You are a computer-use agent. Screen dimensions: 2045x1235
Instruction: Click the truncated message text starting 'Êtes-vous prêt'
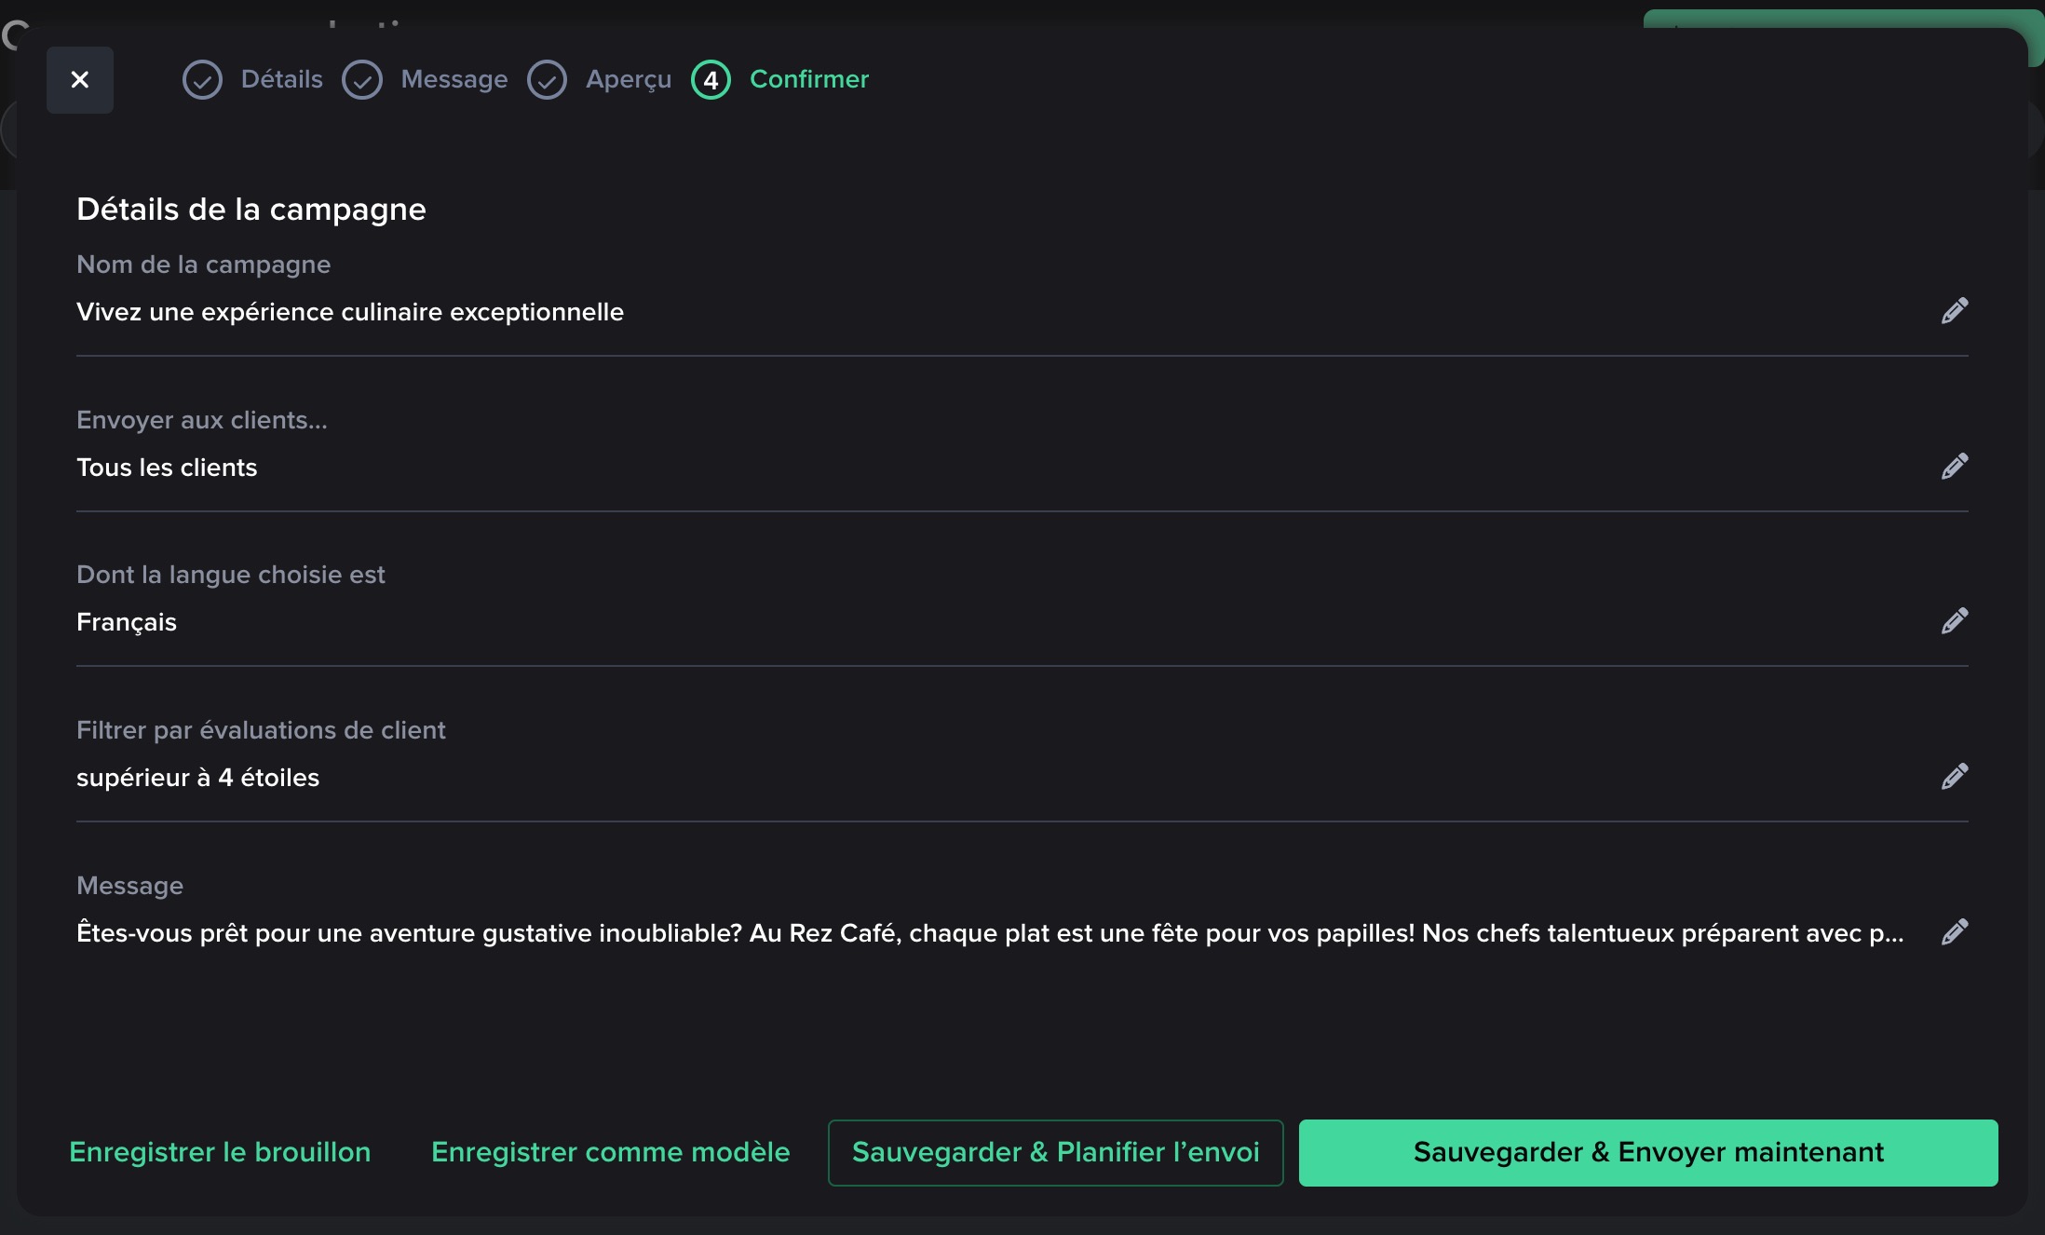pos(989,933)
